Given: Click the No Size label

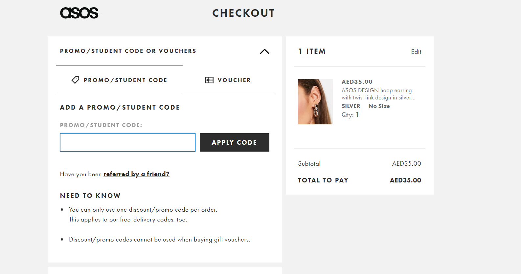Looking at the screenshot, I should click(379, 106).
